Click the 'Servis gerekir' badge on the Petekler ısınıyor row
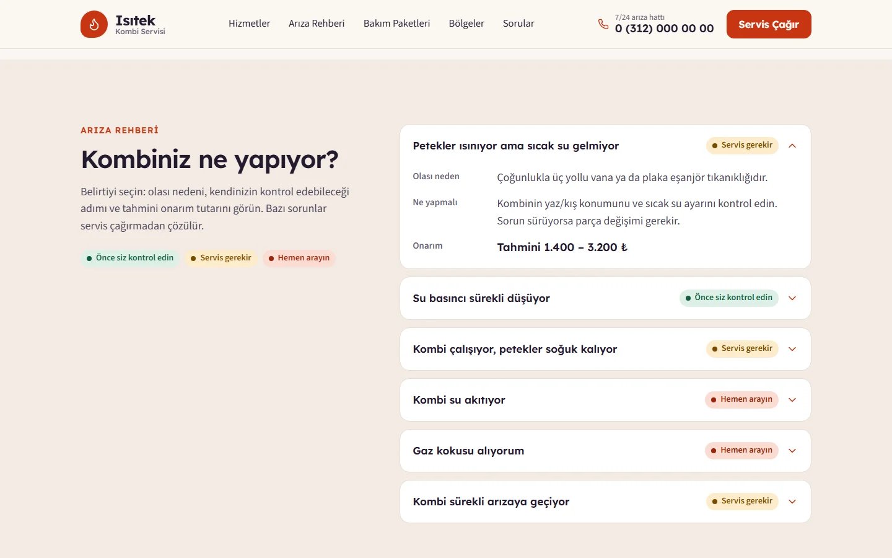Image resolution: width=892 pixels, height=558 pixels. click(x=742, y=145)
